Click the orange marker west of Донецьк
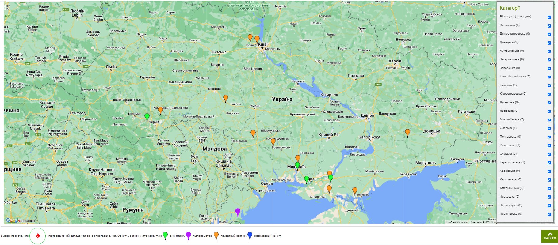Image resolution: width=558 pixels, height=245 pixels. click(407, 133)
